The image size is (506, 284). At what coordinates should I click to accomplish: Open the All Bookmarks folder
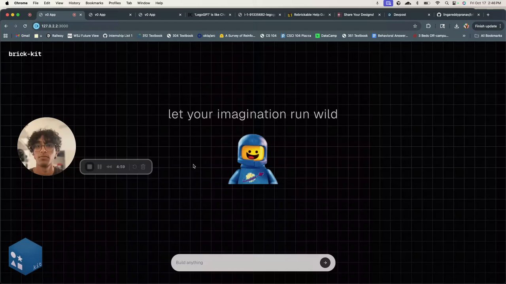488,35
